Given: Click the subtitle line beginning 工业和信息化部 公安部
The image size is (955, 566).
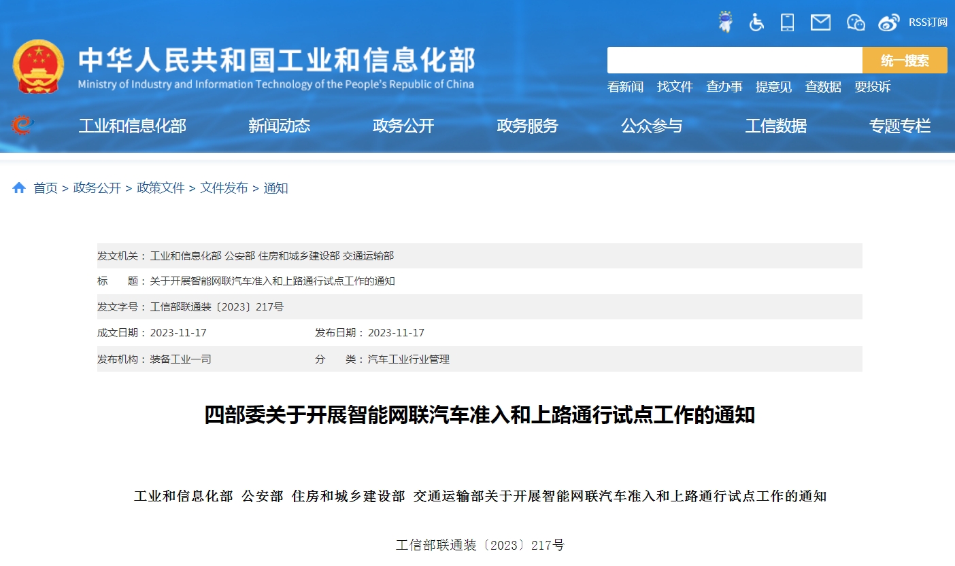Looking at the screenshot, I should [480, 496].
